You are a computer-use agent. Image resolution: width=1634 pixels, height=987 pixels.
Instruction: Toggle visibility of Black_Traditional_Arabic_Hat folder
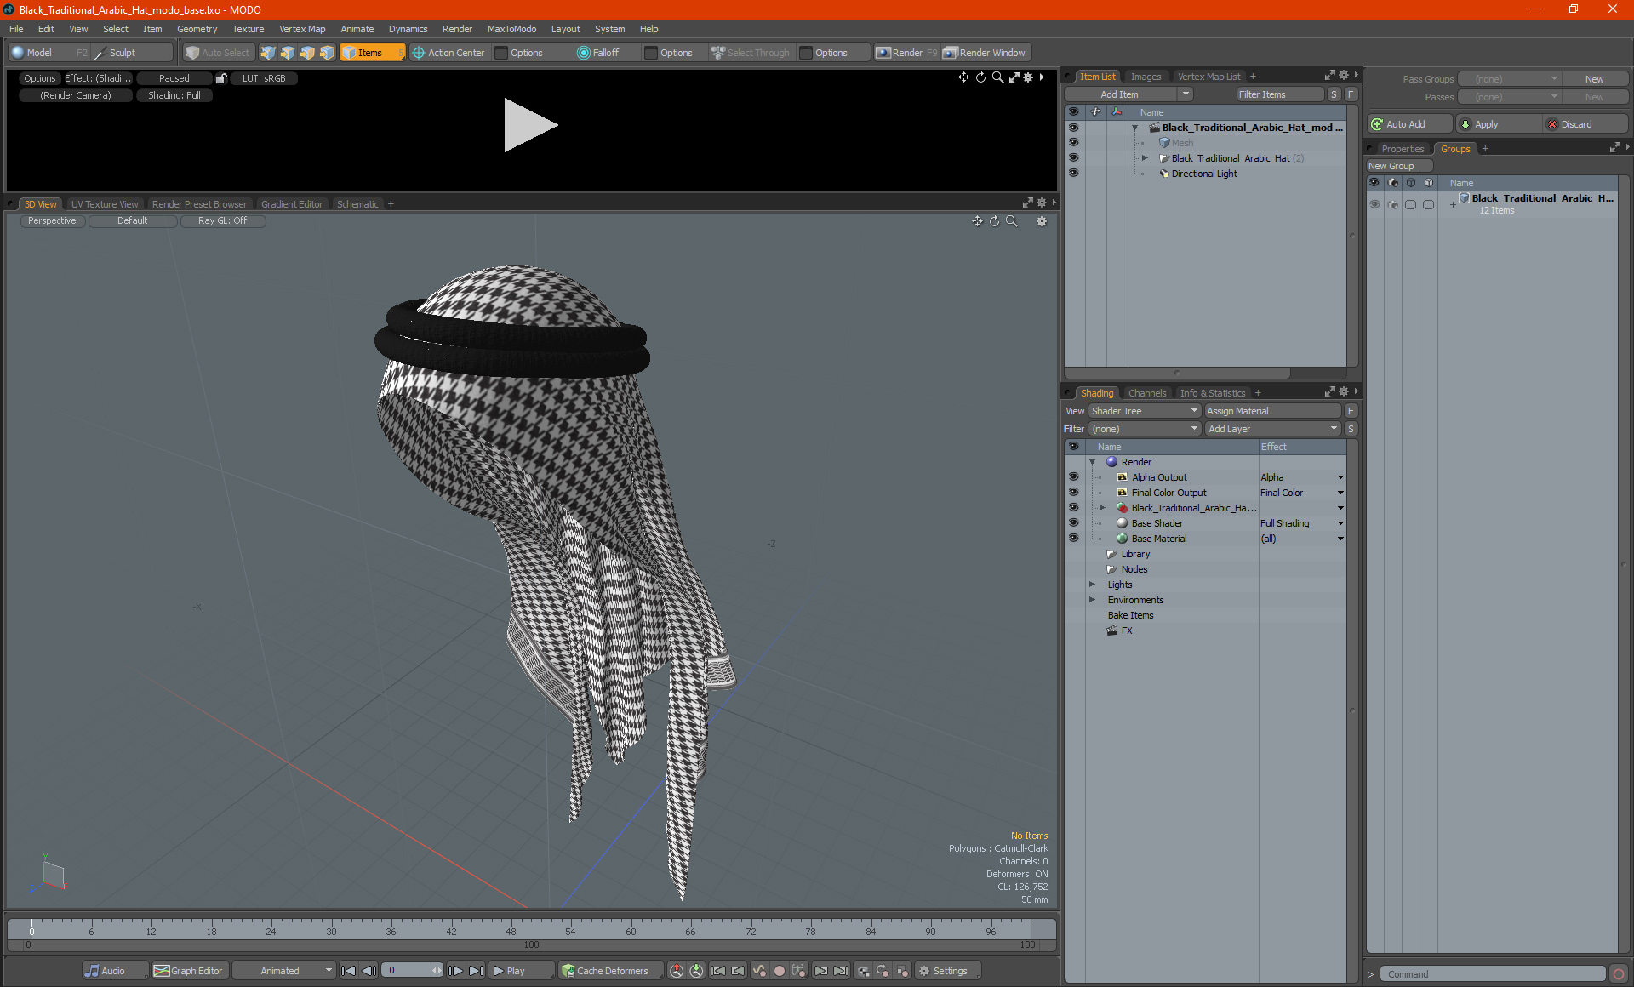click(x=1073, y=158)
